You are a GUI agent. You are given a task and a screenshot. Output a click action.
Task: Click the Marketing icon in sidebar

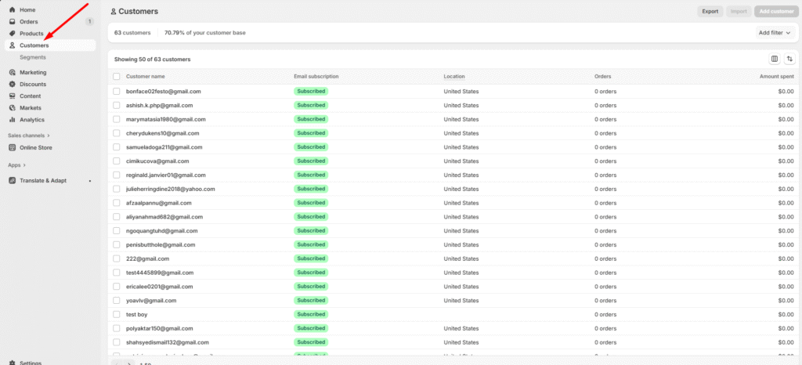12,72
